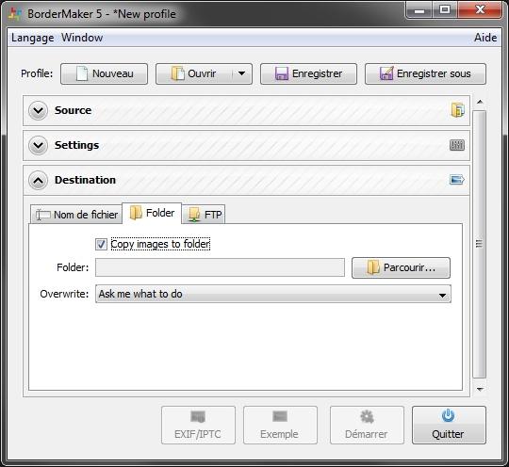509x467 pixels.
Task: Click the Settings section sliders icon
Action: tap(457, 145)
